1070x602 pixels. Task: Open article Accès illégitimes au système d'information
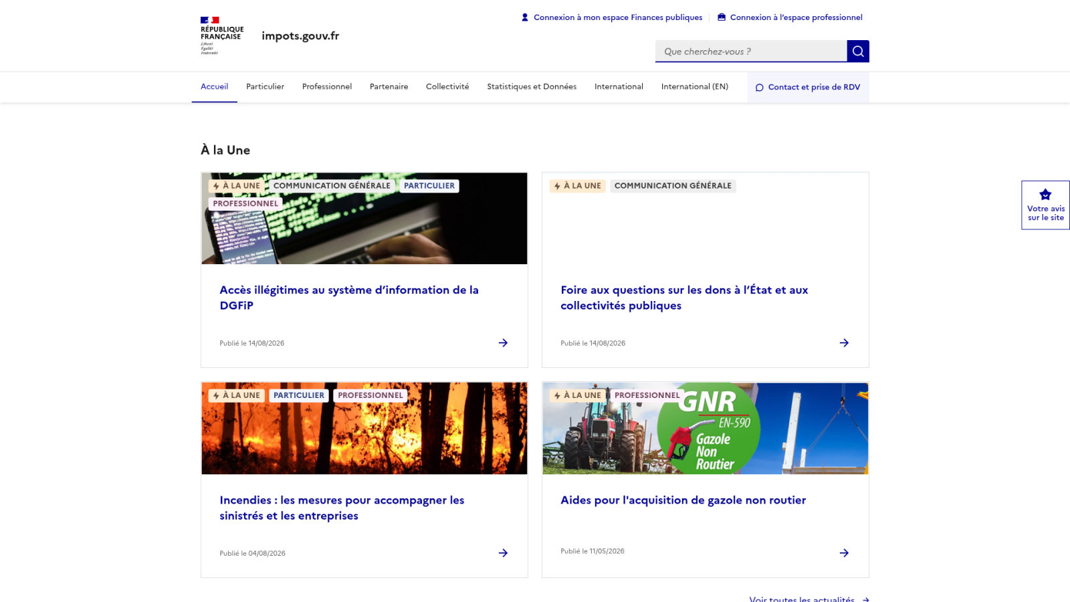349,298
